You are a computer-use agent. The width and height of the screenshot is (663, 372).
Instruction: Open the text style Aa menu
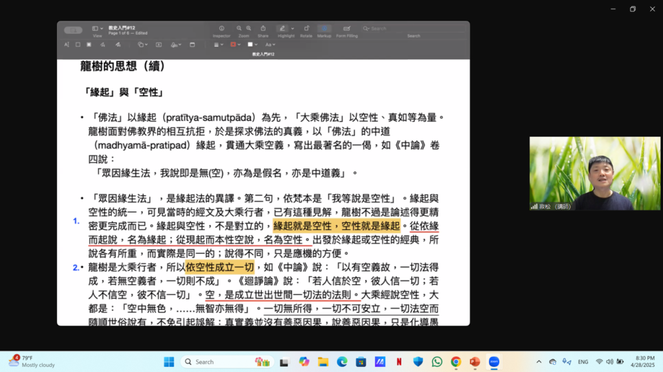[x=270, y=45]
